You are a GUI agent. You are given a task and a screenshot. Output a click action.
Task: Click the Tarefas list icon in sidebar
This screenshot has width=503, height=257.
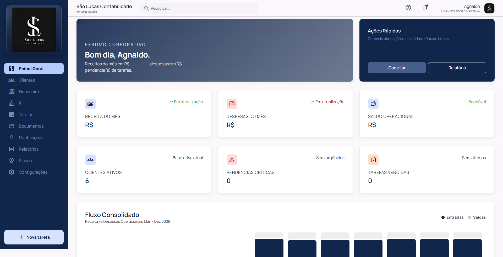(12, 115)
